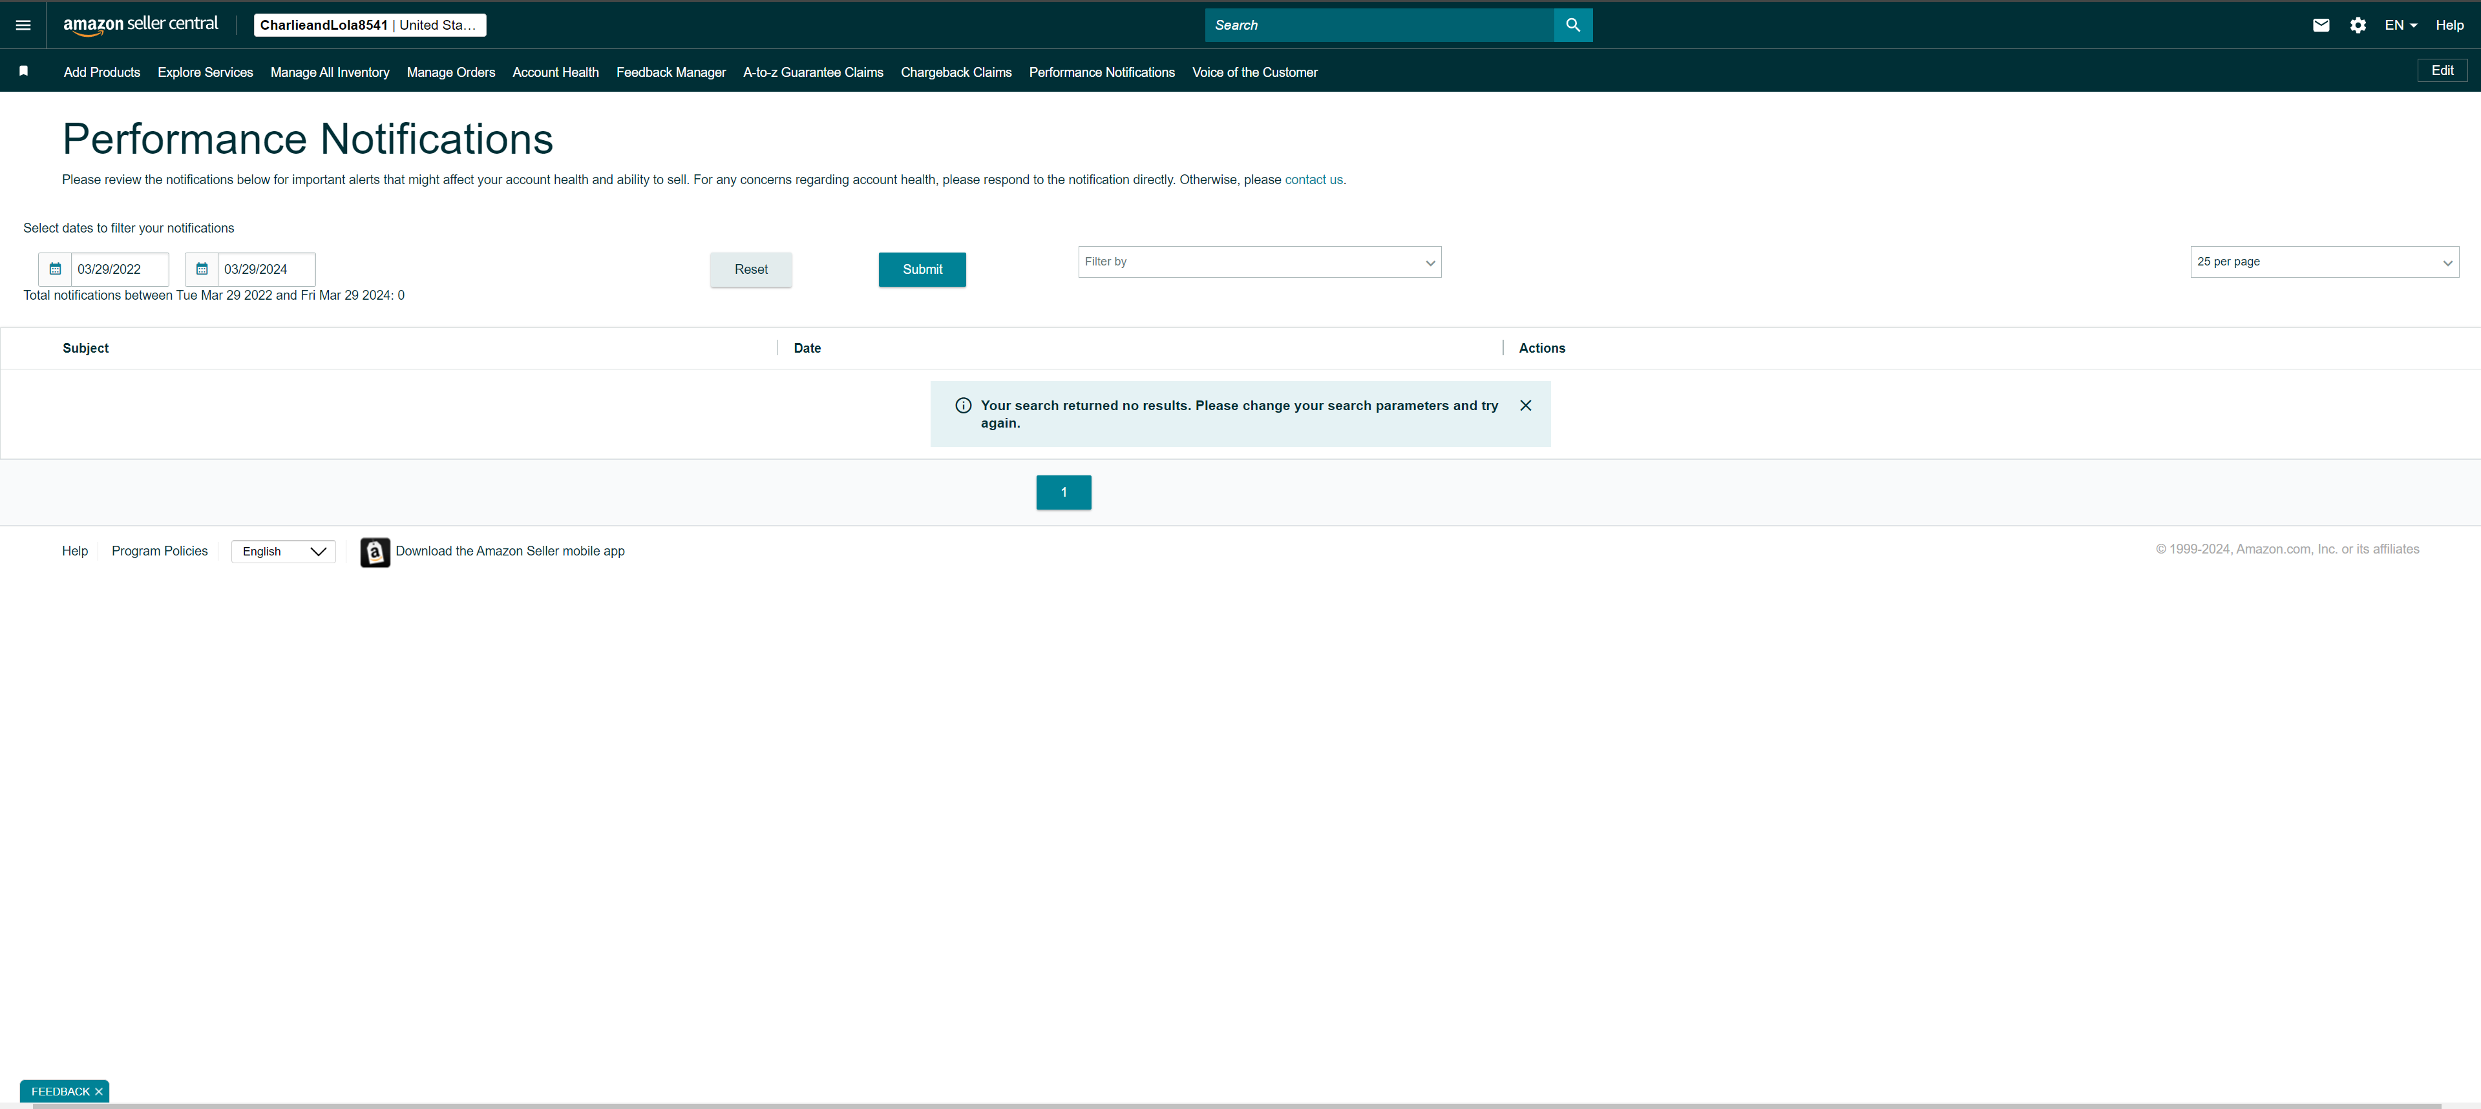Click the footer Help link

pos(75,551)
